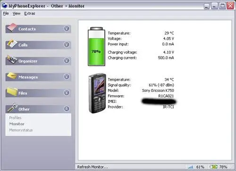Open the View menu

pyautogui.click(x=17, y=14)
